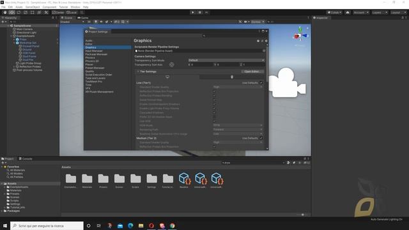
Task: Collapse the Favorites tree in Project panel
Action: pyautogui.click(x=2, y=167)
